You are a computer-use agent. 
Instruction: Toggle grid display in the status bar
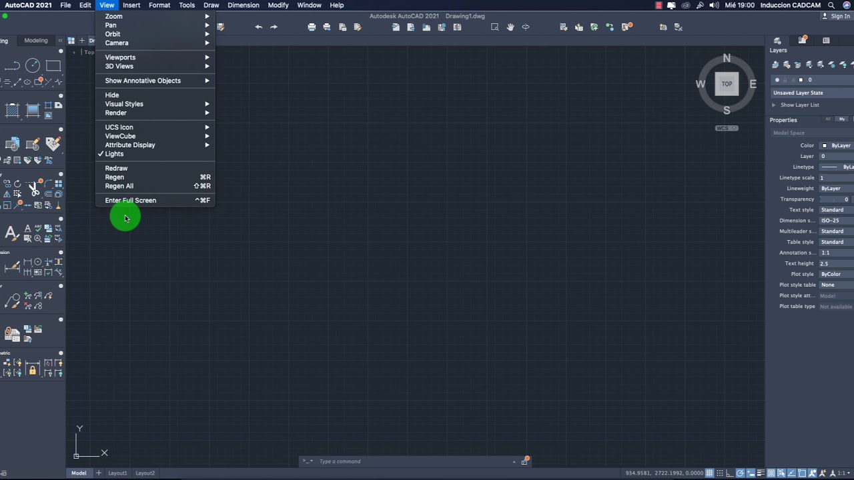(711, 473)
